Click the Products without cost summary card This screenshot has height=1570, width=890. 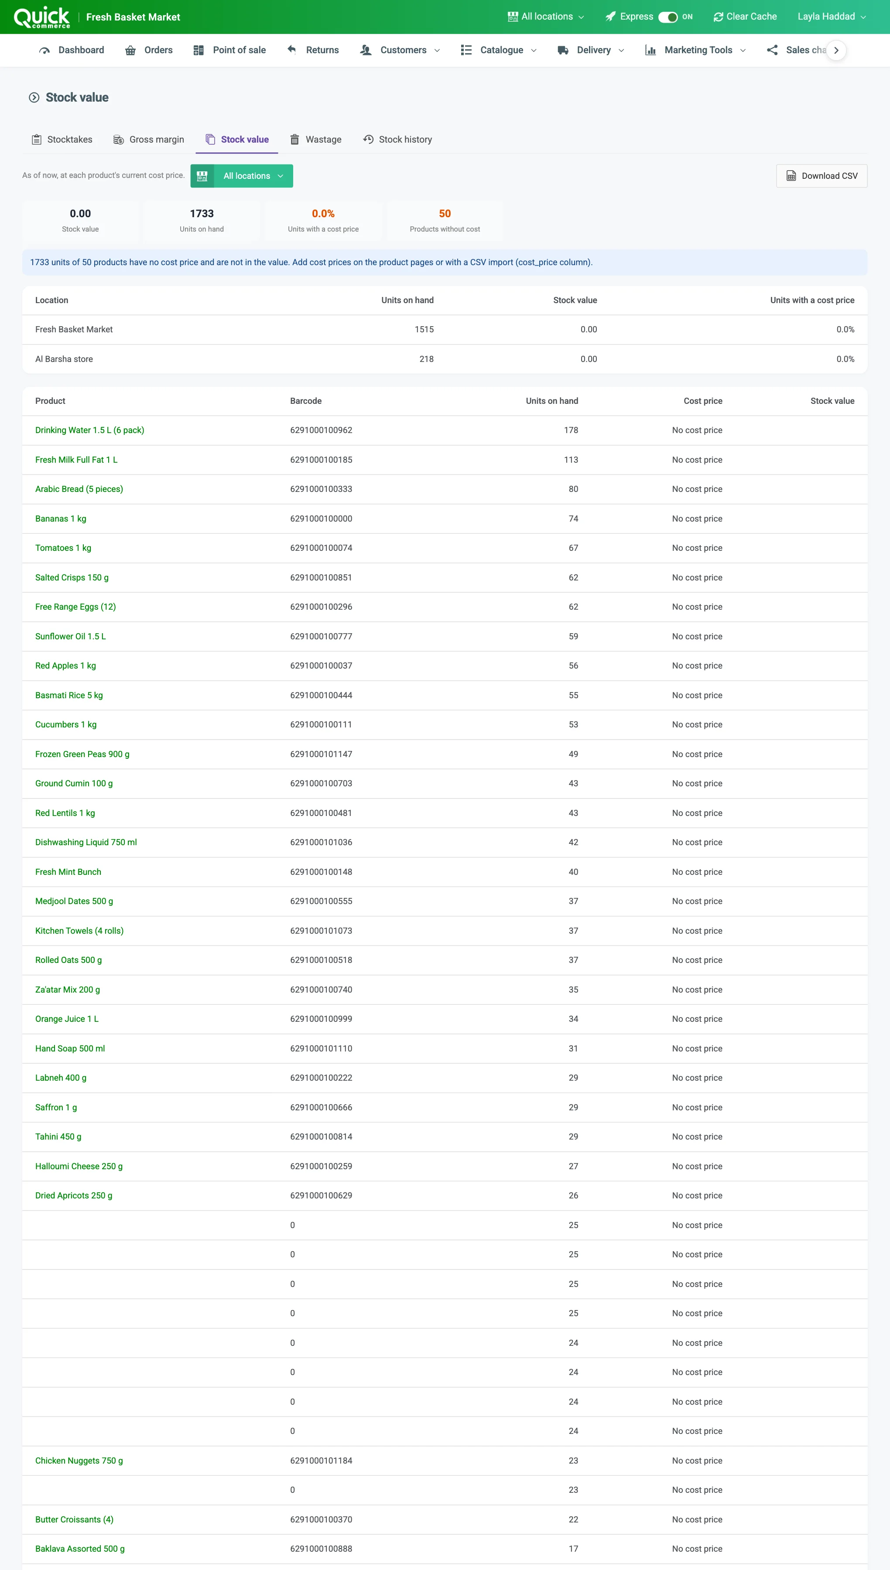click(445, 221)
